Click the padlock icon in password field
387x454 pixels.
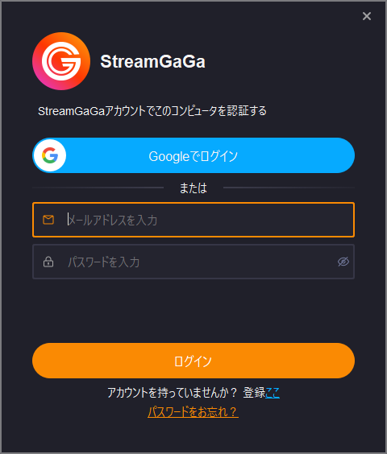tap(48, 262)
